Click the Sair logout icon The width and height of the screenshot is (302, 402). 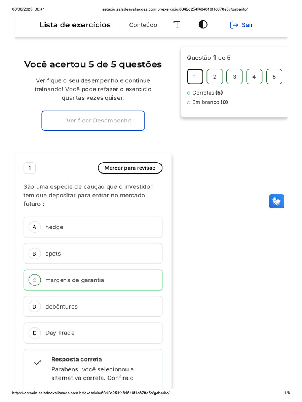pos(234,25)
